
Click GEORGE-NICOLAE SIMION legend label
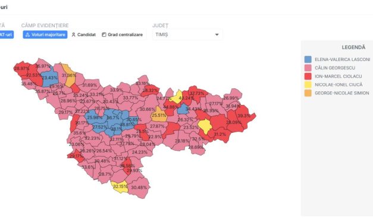click(342, 93)
